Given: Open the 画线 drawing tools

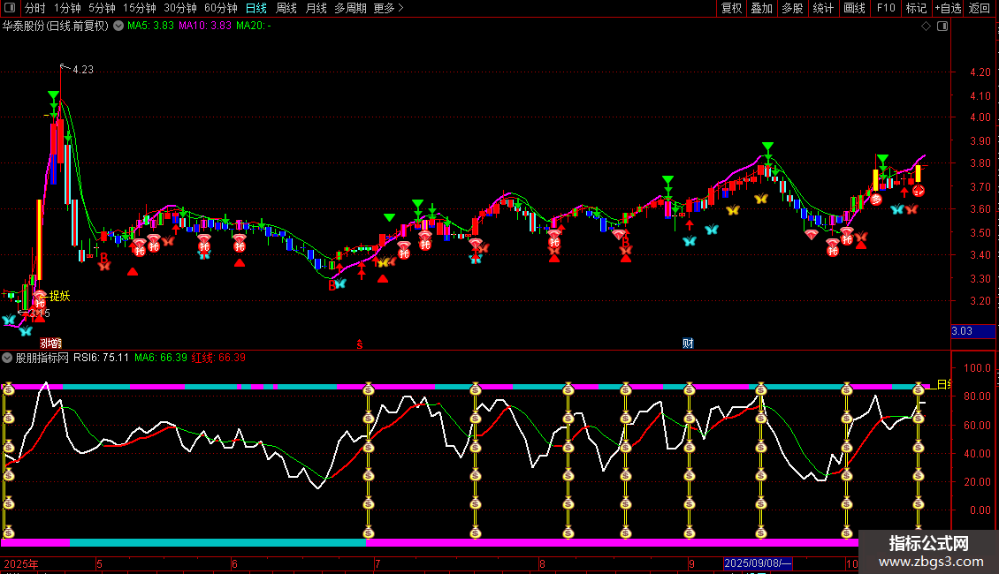Looking at the screenshot, I should coord(854,8).
